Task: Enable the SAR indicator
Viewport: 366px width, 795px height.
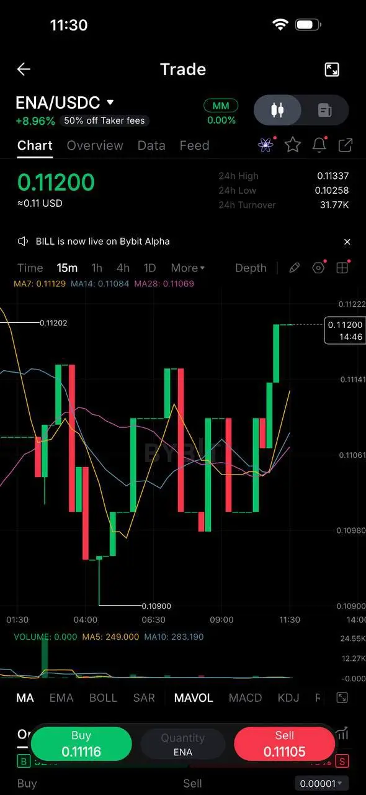Action: 144,697
